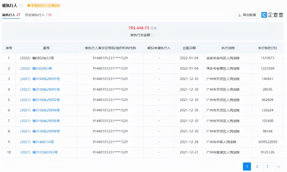Viewport: 287px width, 172px height.
Task: Click the next-page arrow in pagination
Action: pyautogui.click(x=279, y=166)
